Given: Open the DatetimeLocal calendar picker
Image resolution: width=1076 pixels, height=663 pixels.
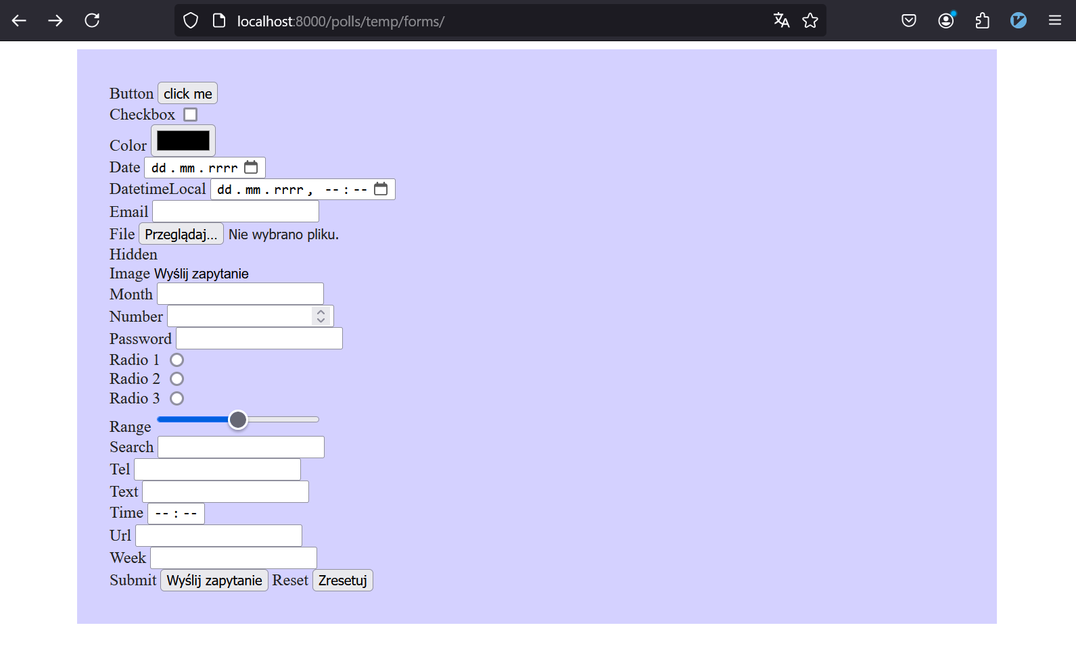Looking at the screenshot, I should click(x=381, y=189).
